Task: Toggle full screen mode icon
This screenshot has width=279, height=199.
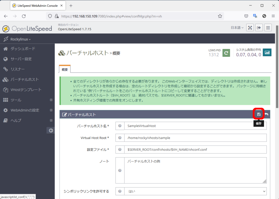Action: coord(250,28)
